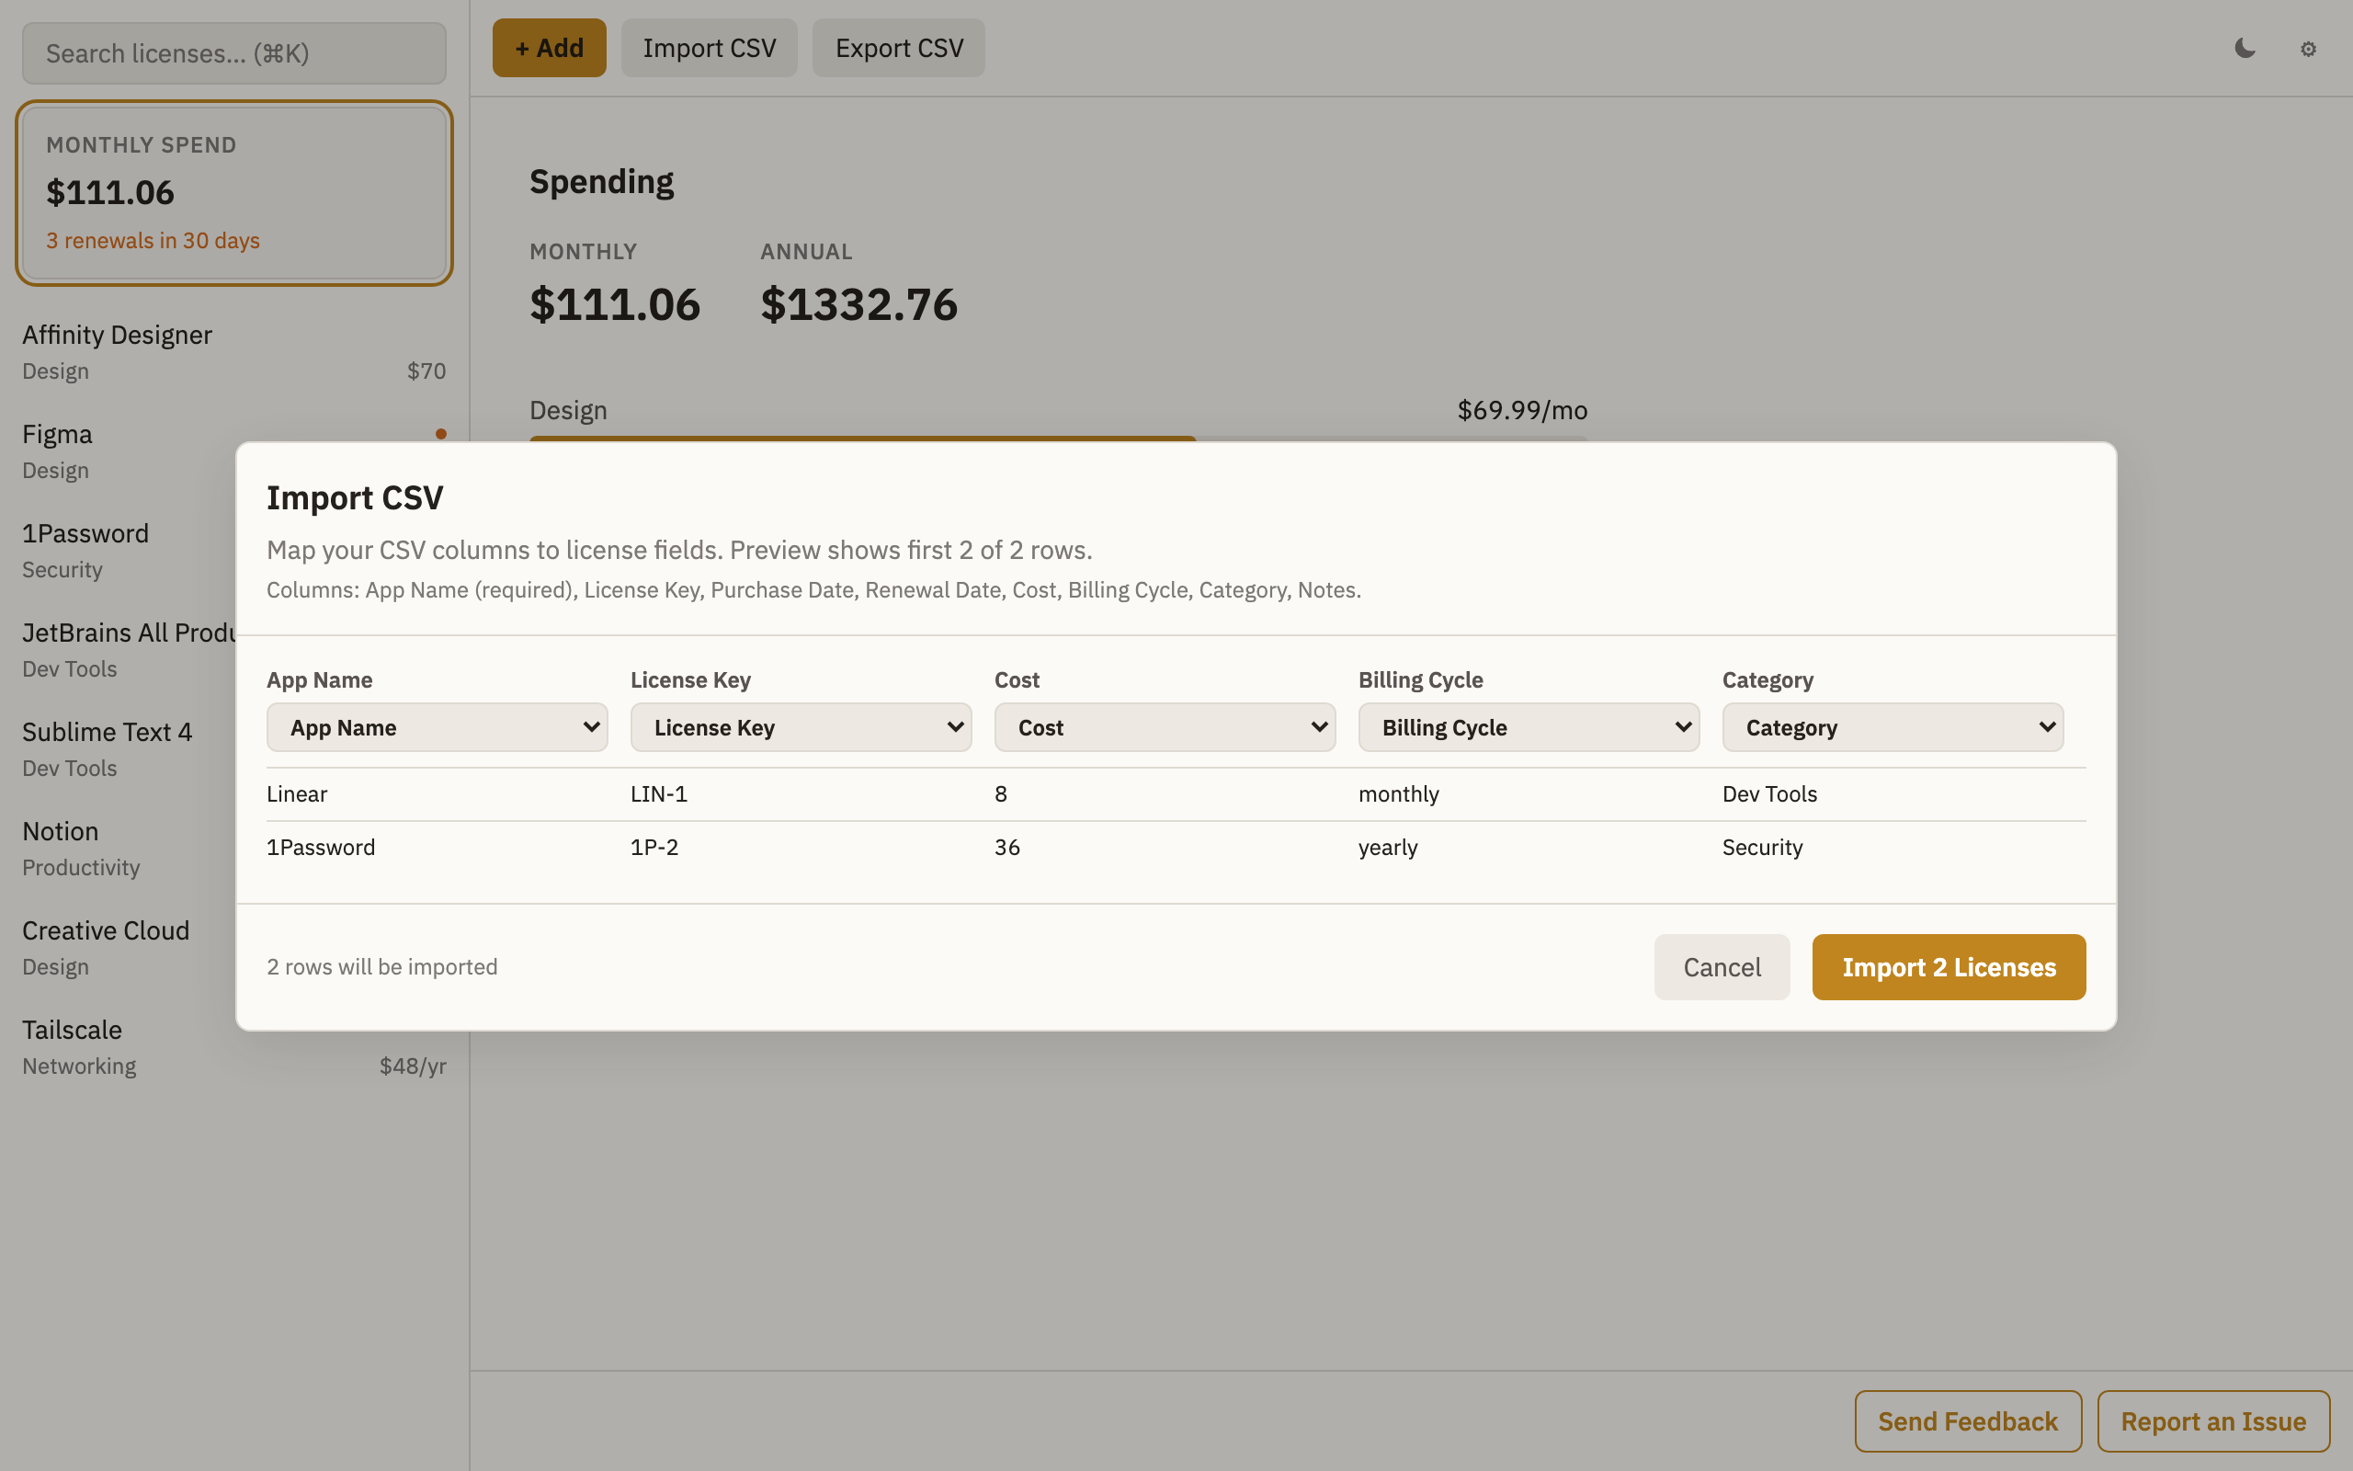
Task: Click the '1P-2' license key cell
Action: coord(654,848)
